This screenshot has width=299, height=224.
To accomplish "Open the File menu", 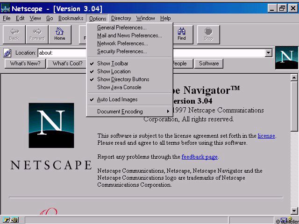I will [7, 18].
